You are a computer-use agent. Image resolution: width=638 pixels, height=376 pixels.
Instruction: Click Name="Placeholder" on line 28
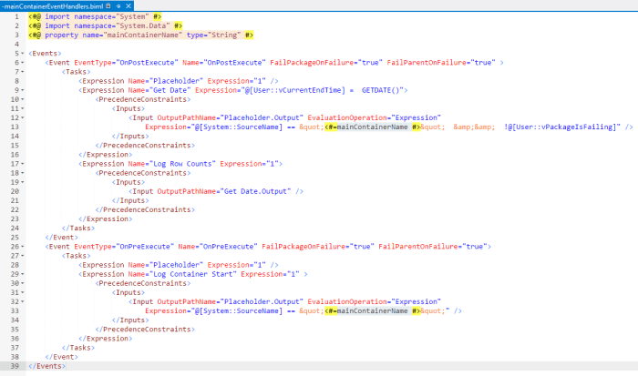[x=166, y=265]
